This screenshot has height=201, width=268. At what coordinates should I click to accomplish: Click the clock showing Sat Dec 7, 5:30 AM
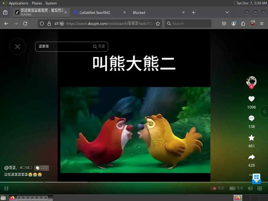click(x=252, y=3)
